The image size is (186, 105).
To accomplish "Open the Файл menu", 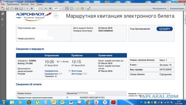I will 3,4.
